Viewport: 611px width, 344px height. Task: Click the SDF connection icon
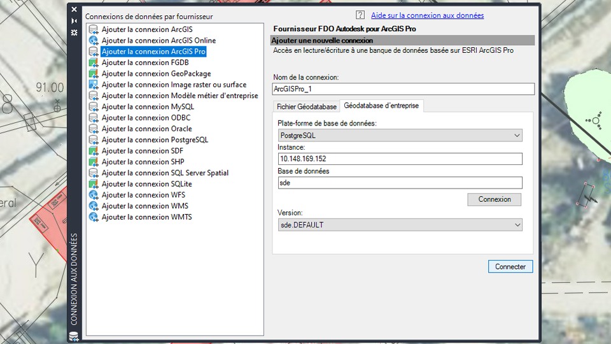click(94, 150)
